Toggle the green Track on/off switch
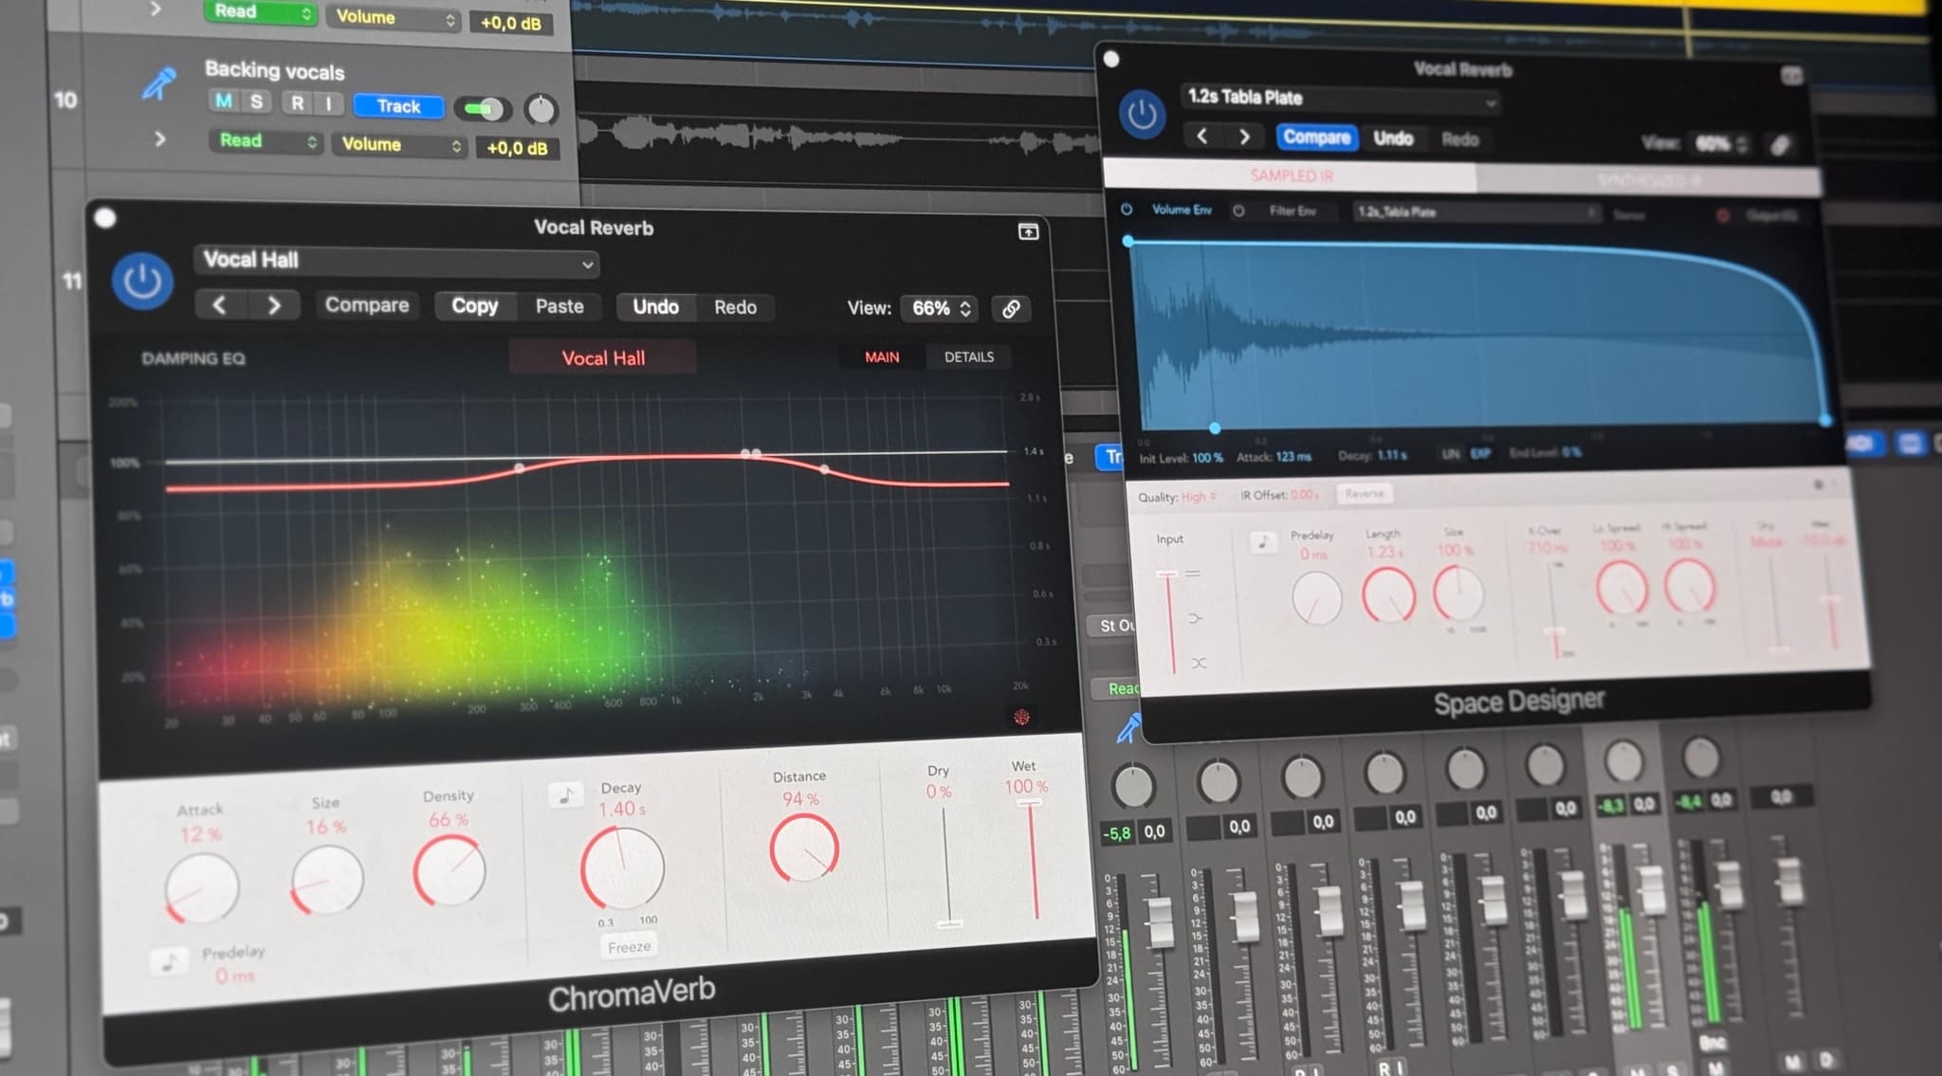 point(482,110)
